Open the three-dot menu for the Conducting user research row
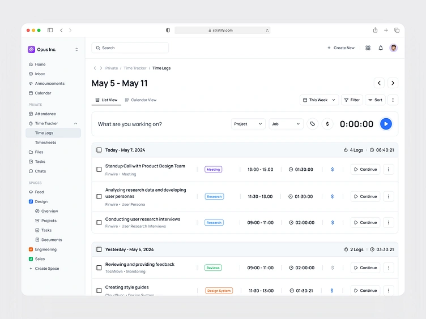 tap(389, 223)
